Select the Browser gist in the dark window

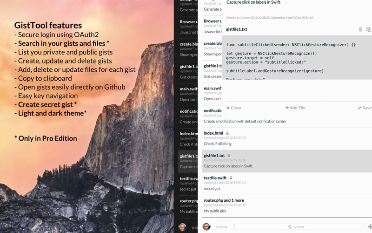click(x=188, y=27)
